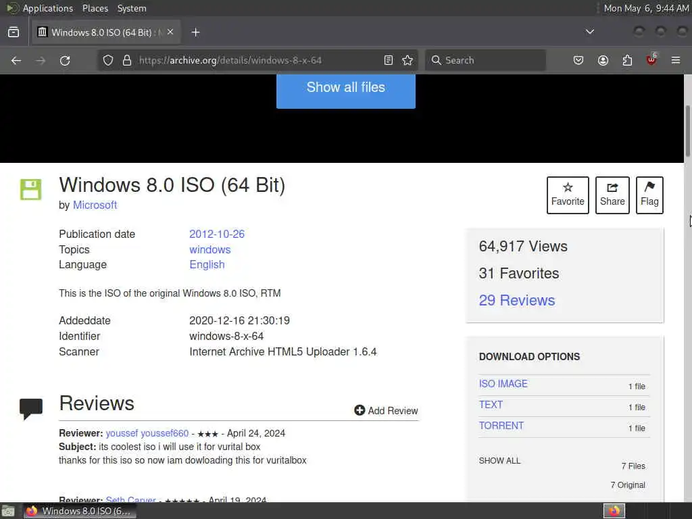Click the Add Review plus link

pos(386,410)
